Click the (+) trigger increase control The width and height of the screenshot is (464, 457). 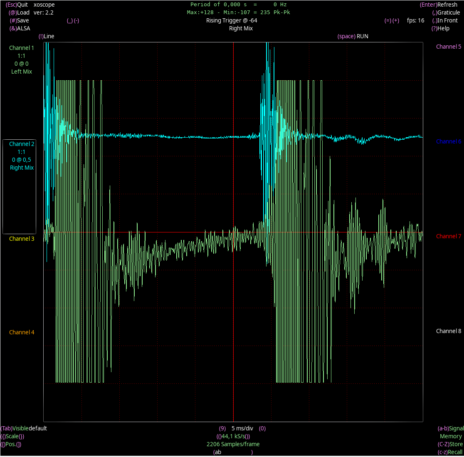coord(396,20)
